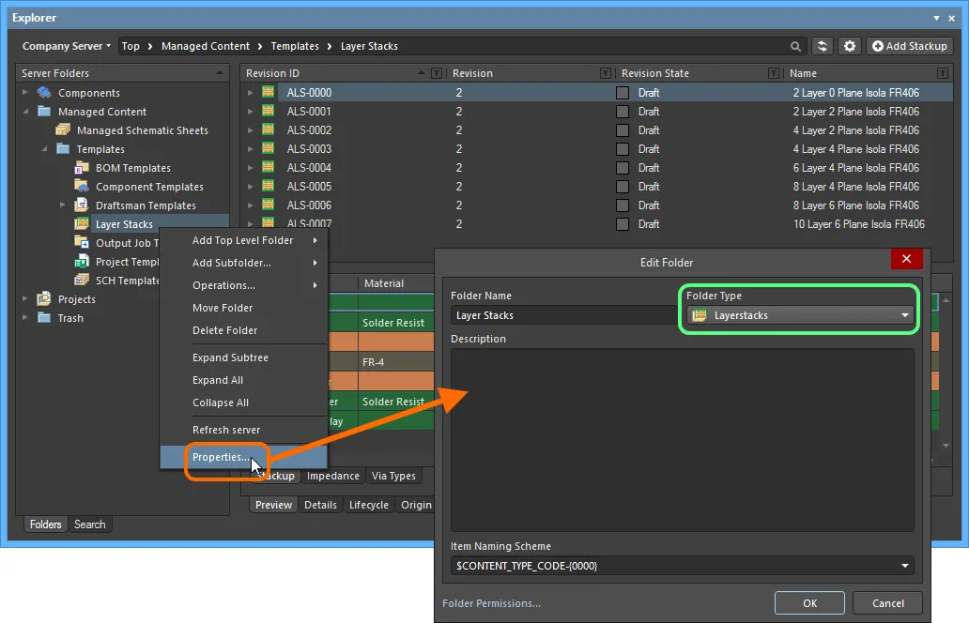Image resolution: width=969 pixels, height=623 pixels.
Task: Toggle the Draft state checkbox for ALS-0006
Action: point(623,205)
